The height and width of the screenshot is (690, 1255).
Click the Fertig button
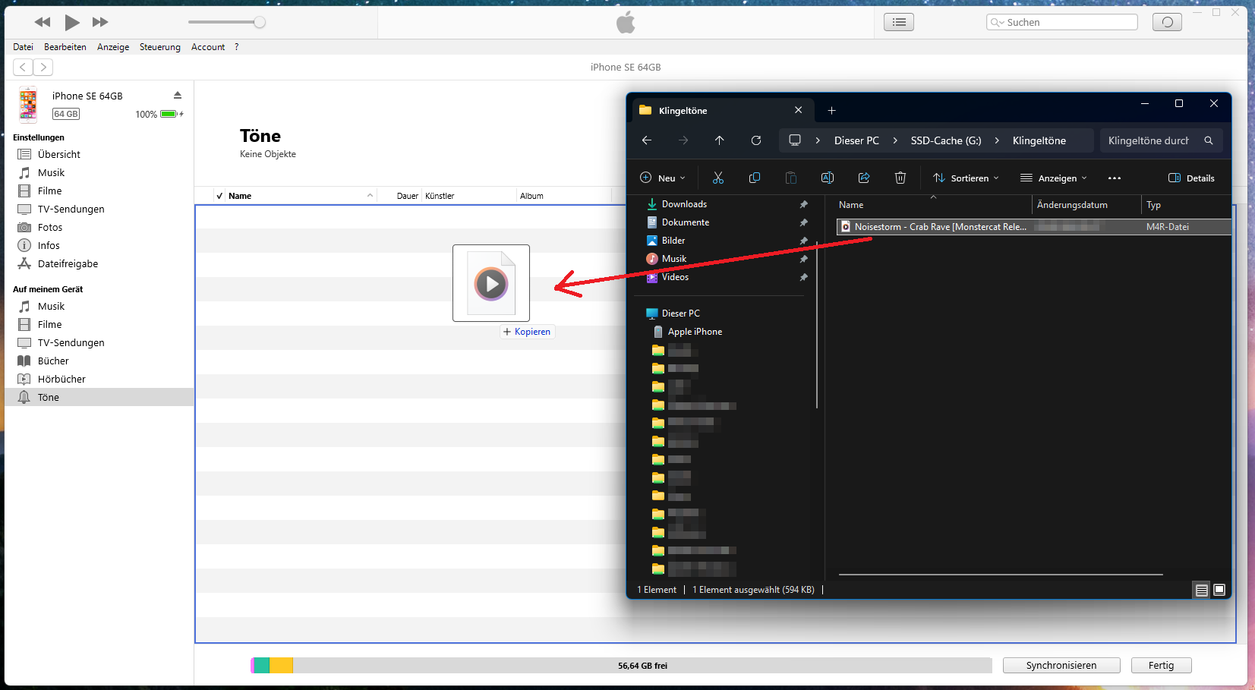[1160, 666]
